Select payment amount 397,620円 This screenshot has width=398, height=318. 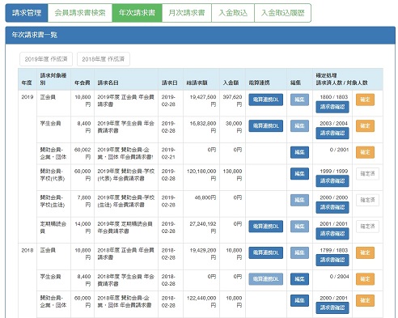(232, 100)
